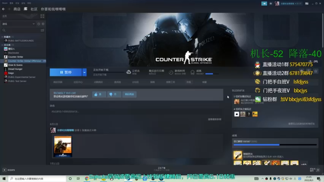The image size is (324, 182).
Task: Select PUBG: Test Server
Action: coord(17,81)
